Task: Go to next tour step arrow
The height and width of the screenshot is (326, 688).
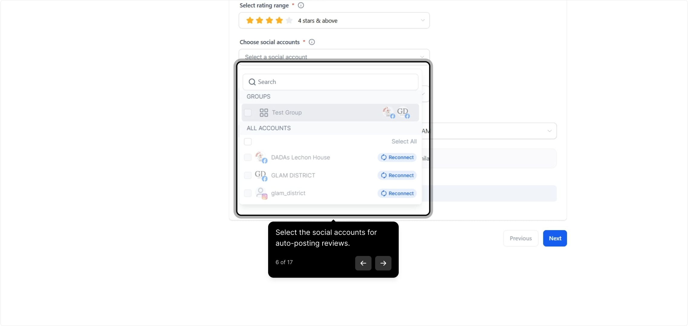Action: (x=383, y=263)
